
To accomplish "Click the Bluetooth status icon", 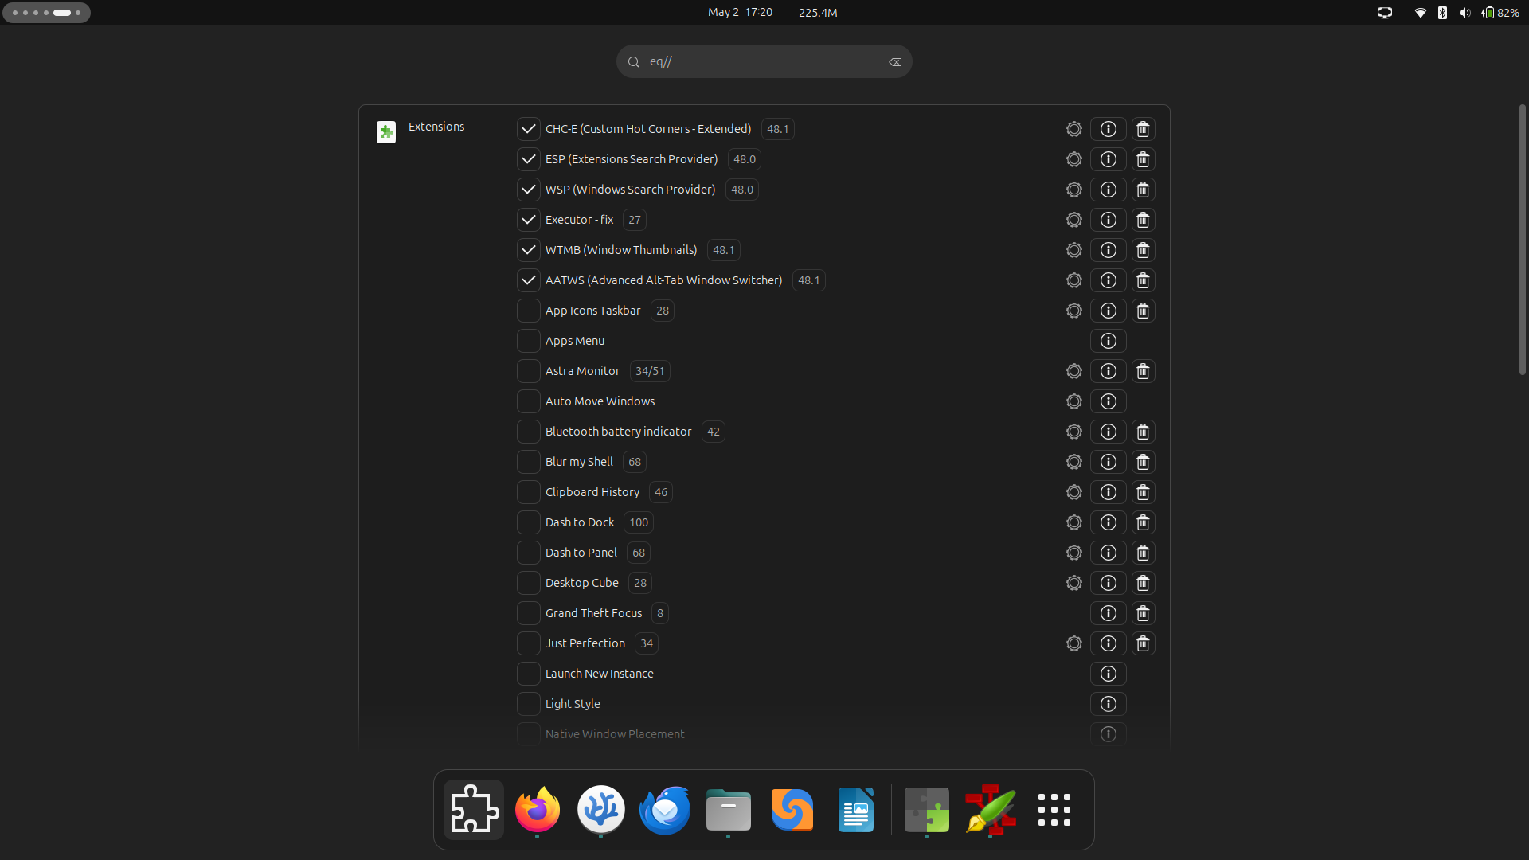I will pyautogui.click(x=1442, y=13).
